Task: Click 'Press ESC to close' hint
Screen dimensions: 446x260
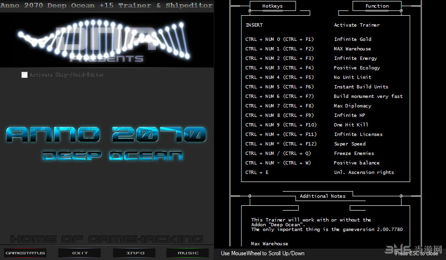Action: pos(416,253)
